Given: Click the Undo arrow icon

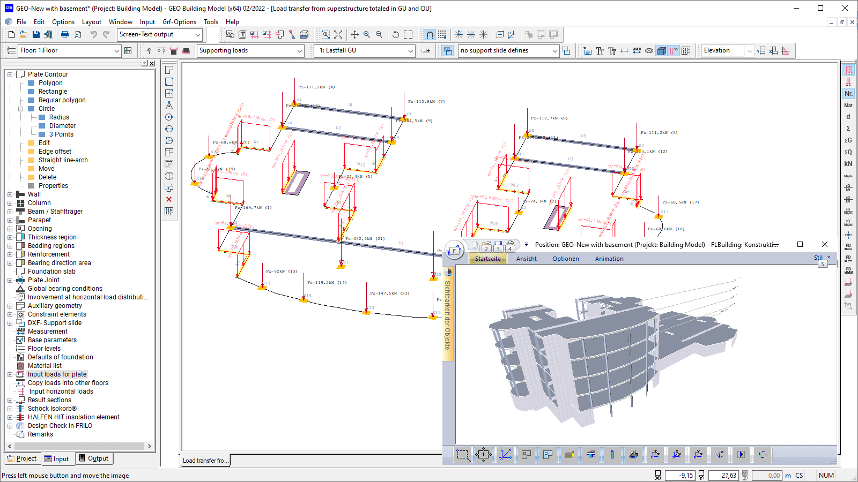Looking at the screenshot, I should pyautogui.click(x=94, y=35).
